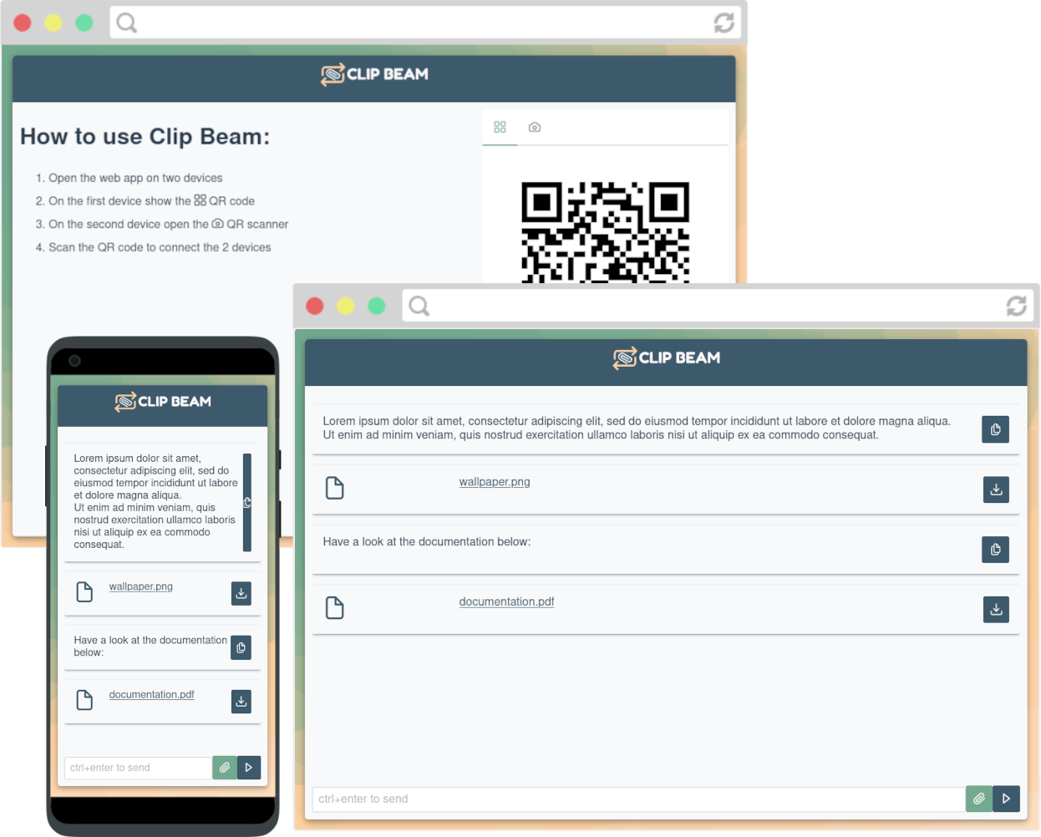
Task: Copy the documentation message on the phone
Action: pyautogui.click(x=241, y=647)
